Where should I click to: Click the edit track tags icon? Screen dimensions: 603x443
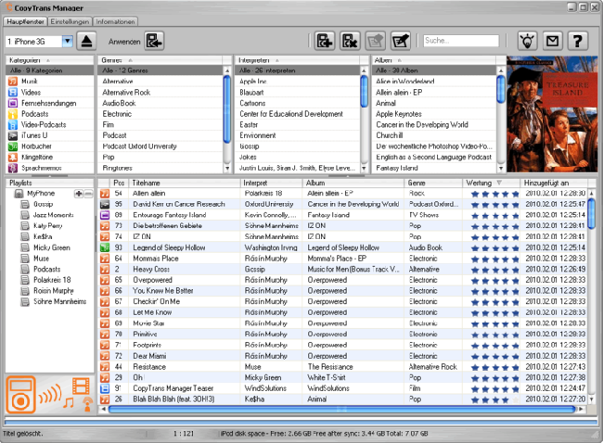[400, 41]
